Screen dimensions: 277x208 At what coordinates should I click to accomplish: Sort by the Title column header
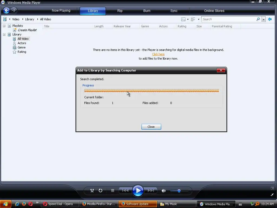point(68,26)
